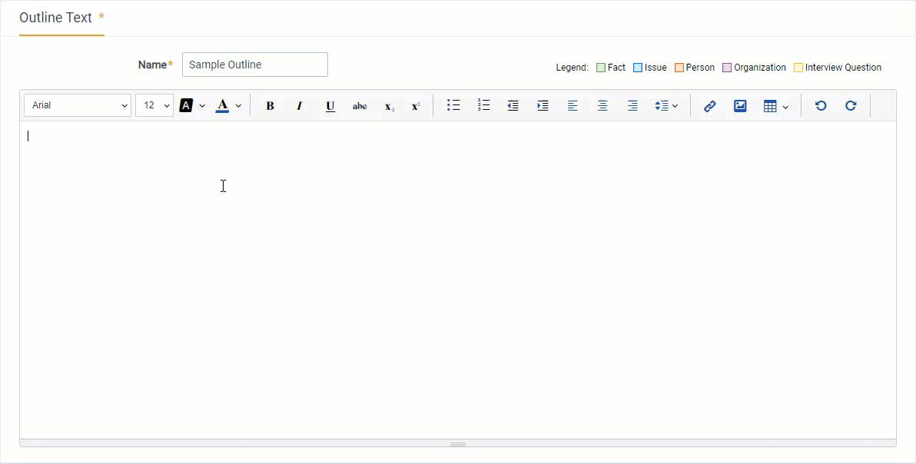The image size is (916, 464).
Task: Open the font size 12 dropdown
Action: coord(154,105)
